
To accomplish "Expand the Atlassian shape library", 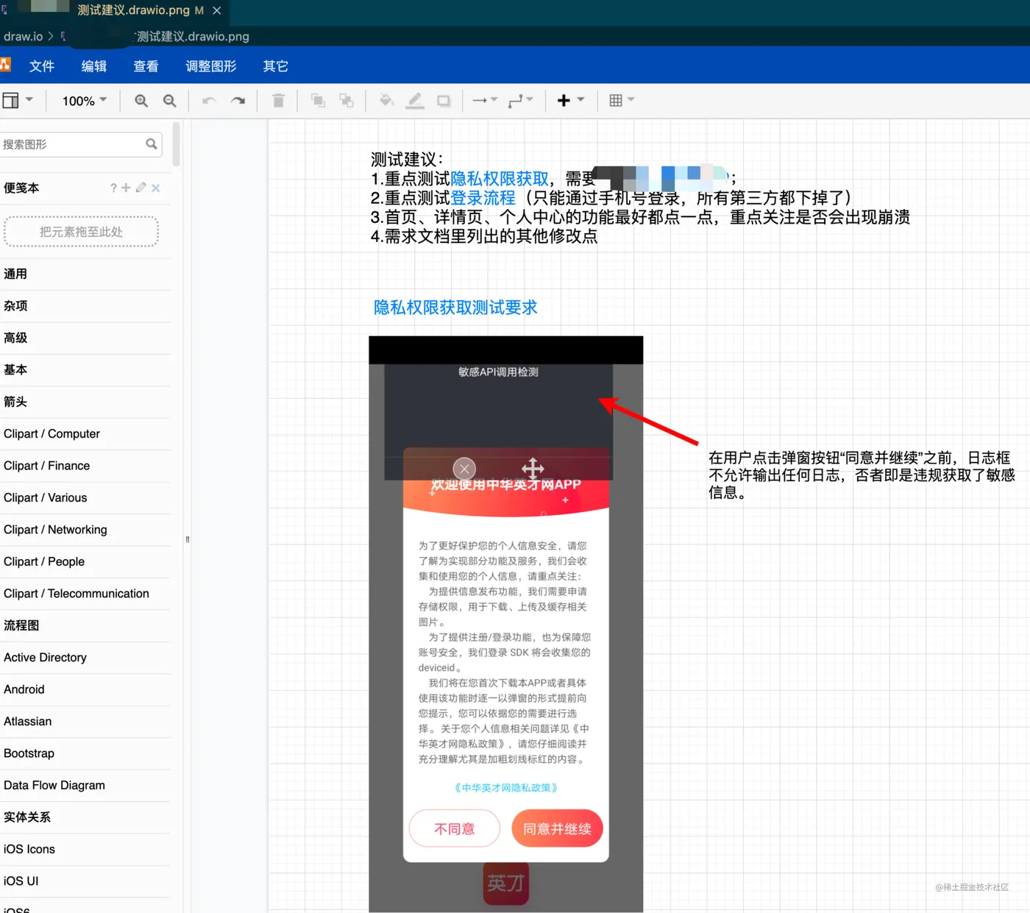I will (85, 722).
